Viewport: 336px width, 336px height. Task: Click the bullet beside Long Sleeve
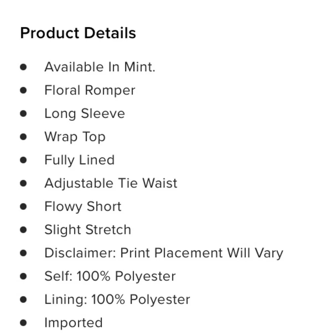click(x=23, y=114)
